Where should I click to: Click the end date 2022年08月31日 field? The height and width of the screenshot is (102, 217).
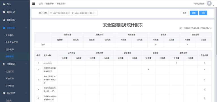click(x=84, y=13)
